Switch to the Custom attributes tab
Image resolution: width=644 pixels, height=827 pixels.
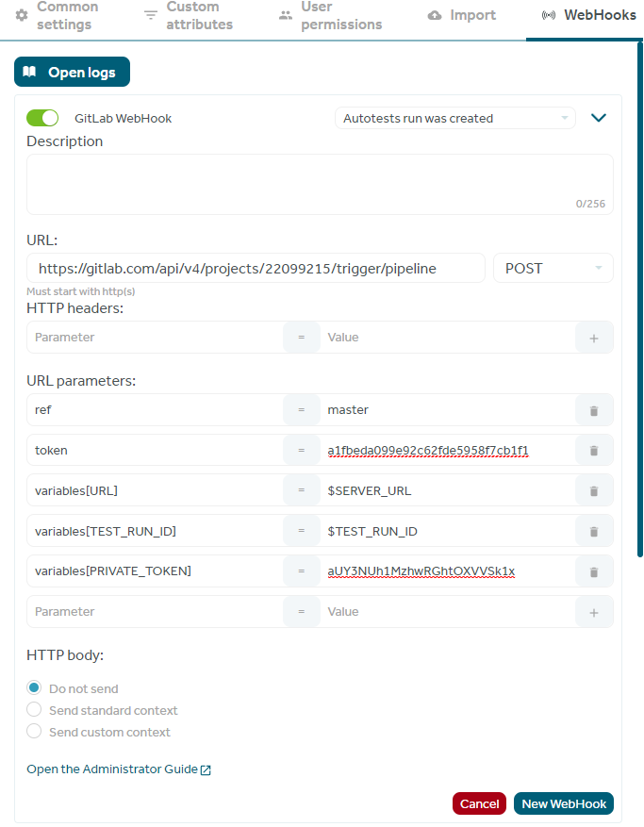click(189, 16)
